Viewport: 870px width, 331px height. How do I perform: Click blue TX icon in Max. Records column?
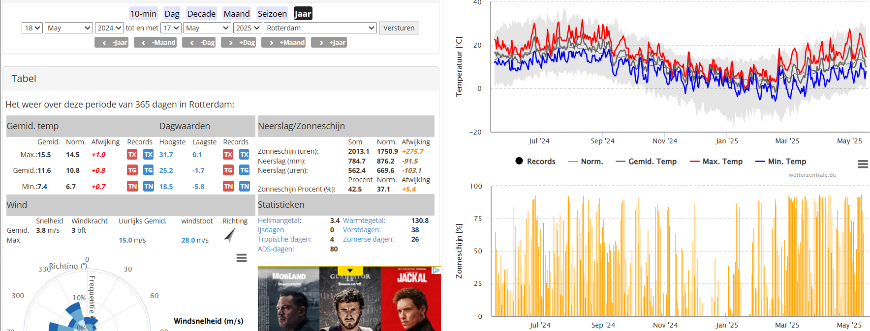[148, 155]
